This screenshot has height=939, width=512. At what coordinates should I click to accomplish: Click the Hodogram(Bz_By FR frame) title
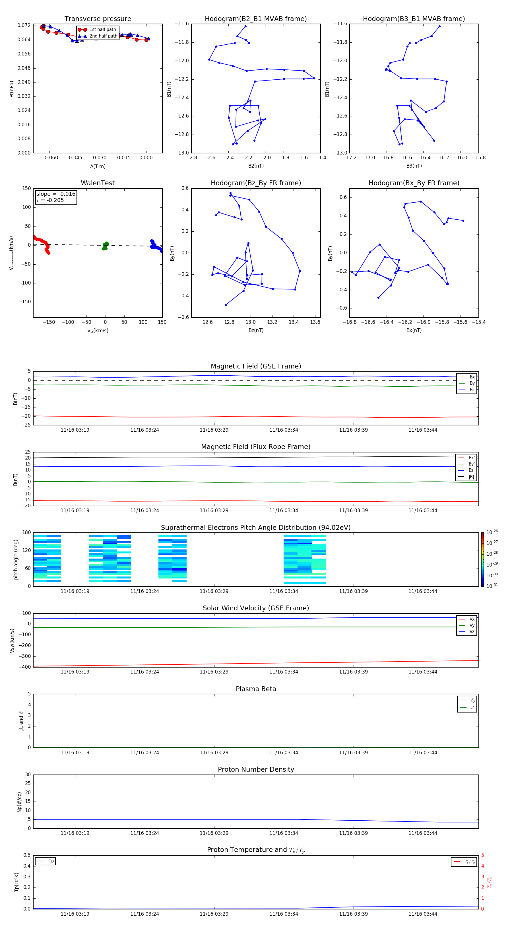click(x=255, y=183)
